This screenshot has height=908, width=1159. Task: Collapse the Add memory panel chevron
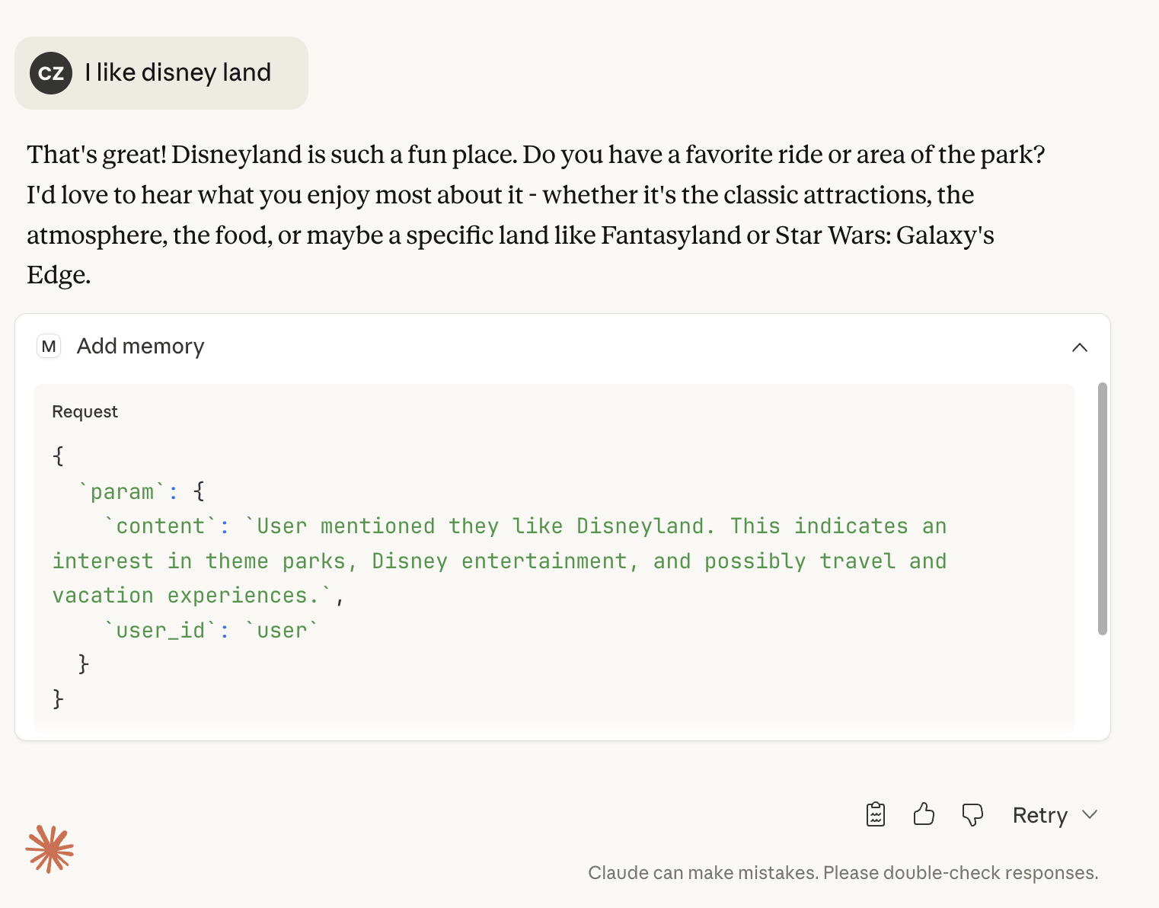pos(1079,347)
